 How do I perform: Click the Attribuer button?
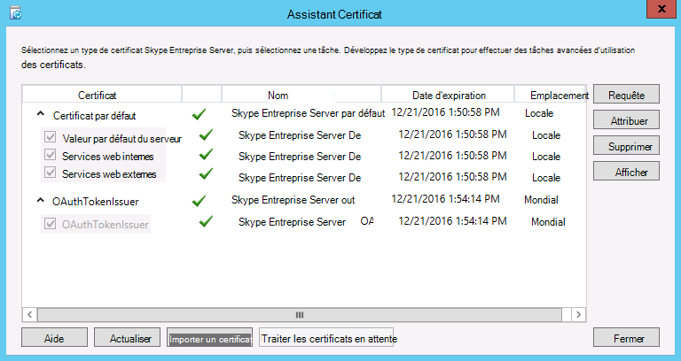coord(626,120)
